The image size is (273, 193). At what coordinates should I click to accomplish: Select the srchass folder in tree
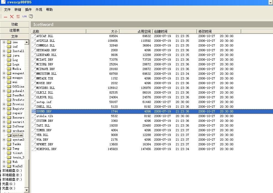pos(18,131)
